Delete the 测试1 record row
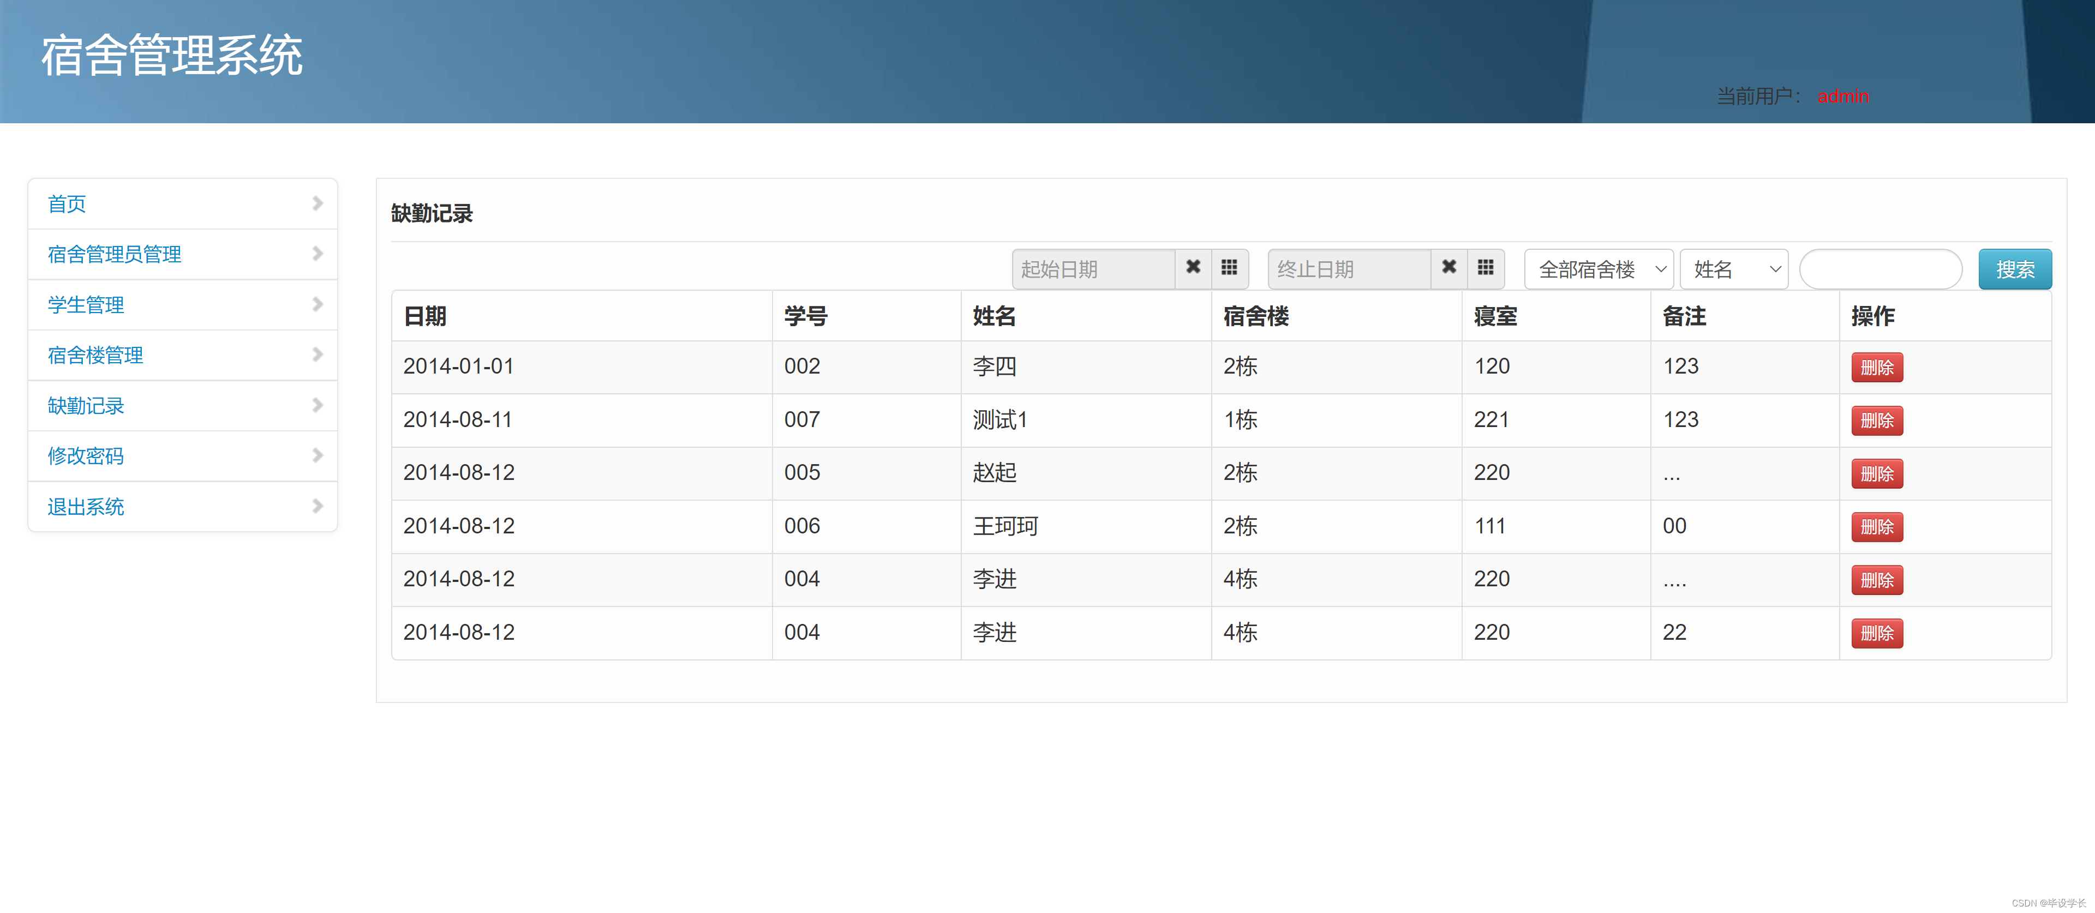The image size is (2095, 913). pyautogui.click(x=1876, y=421)
